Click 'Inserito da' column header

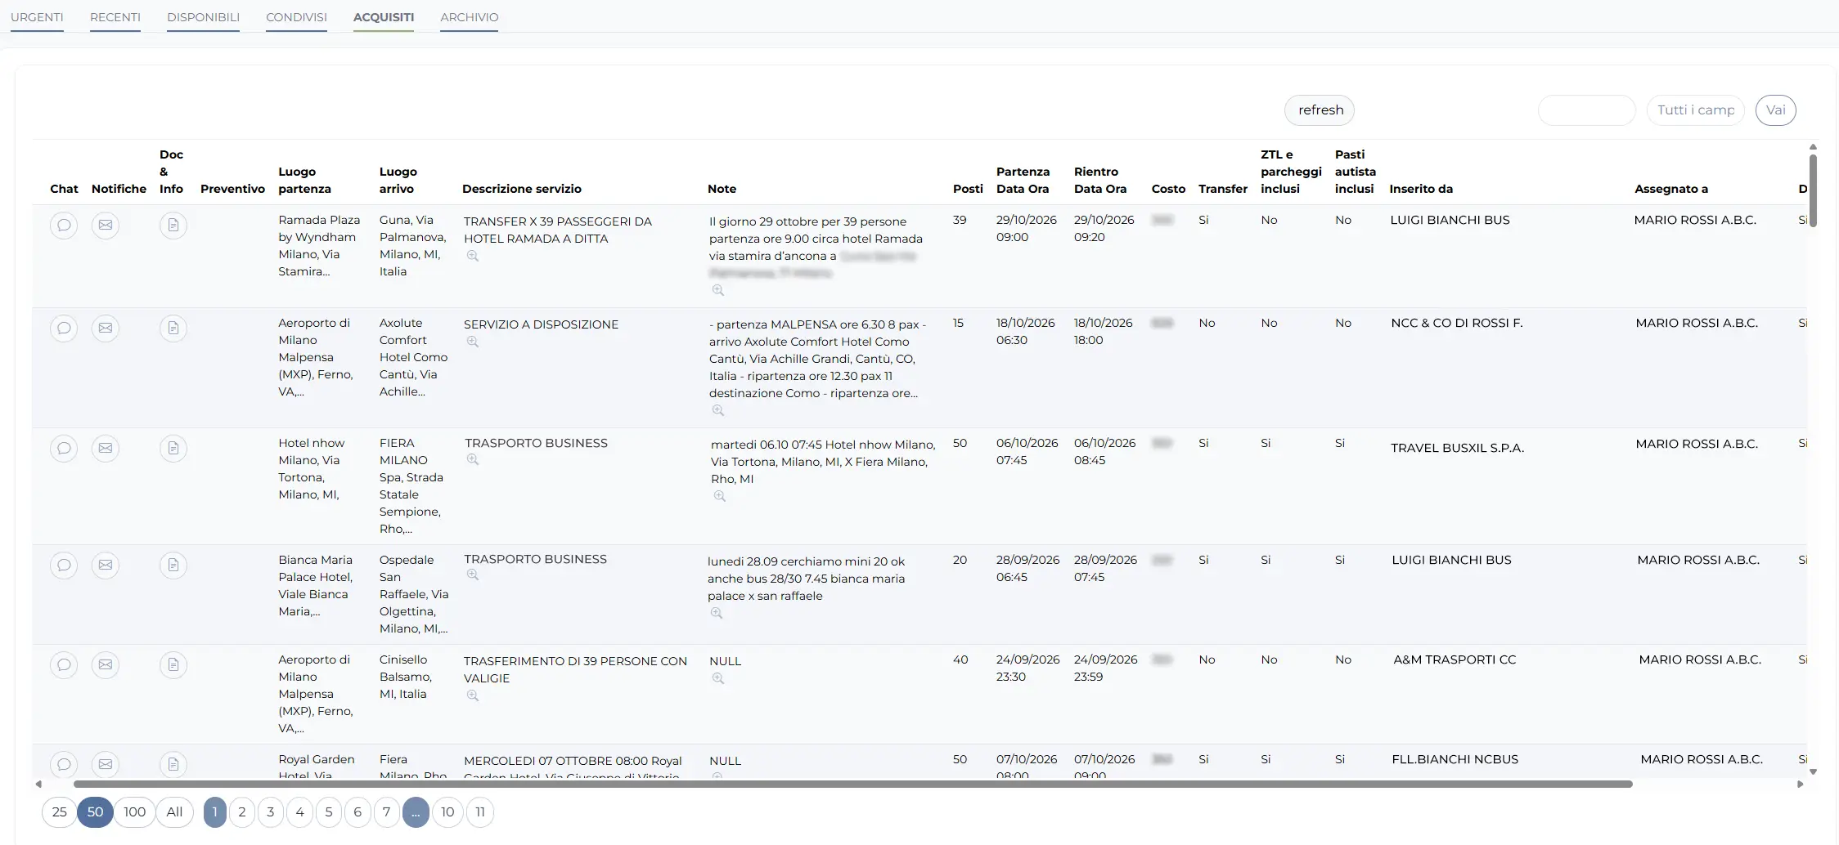pos(1421,189)
